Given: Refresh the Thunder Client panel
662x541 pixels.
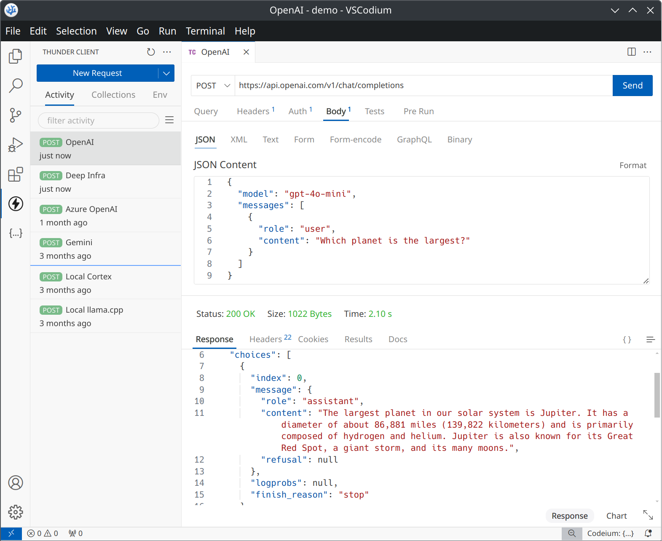Looking at the screenshot, I should [151, 52].
